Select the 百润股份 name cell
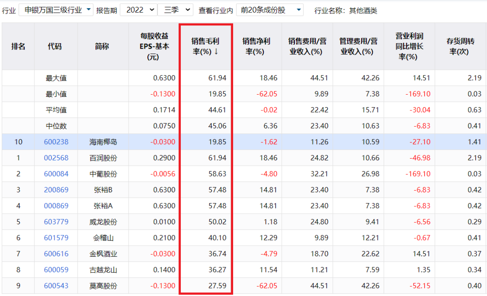 click(x=103, y=158)
